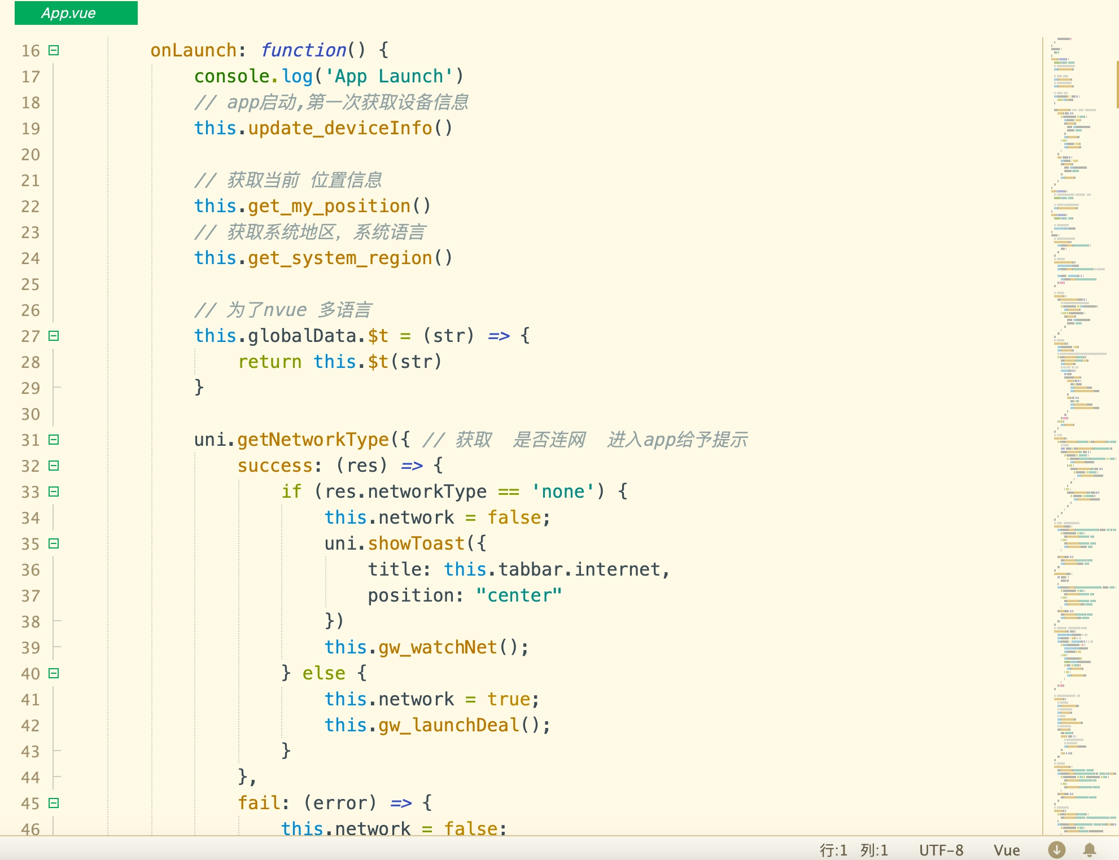This screenshot has width=1119, height=860.
Task: Click on gw_launchDeal call in line 42
Action: 449,725
